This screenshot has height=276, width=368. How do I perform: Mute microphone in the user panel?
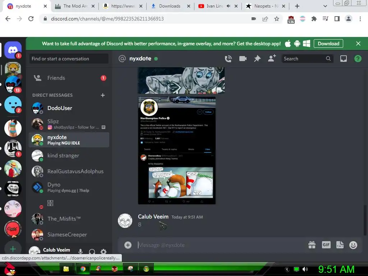[x=80, y=251]
